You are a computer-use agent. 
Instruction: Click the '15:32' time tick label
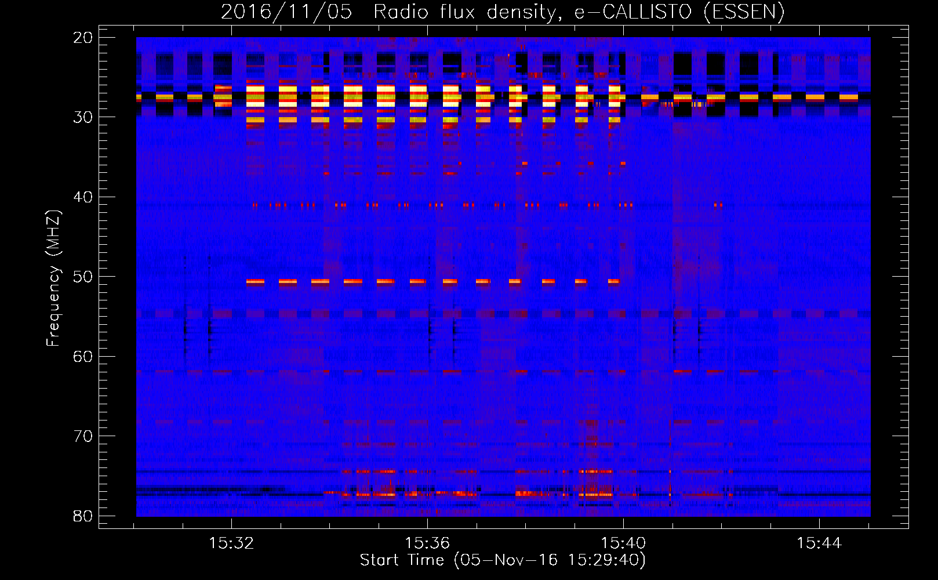coord(232,543)
